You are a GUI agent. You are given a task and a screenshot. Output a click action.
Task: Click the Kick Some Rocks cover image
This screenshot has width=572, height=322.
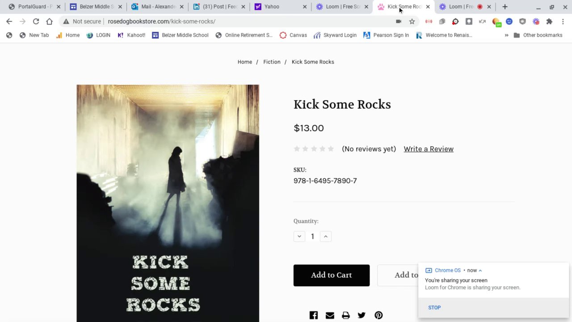168,201
